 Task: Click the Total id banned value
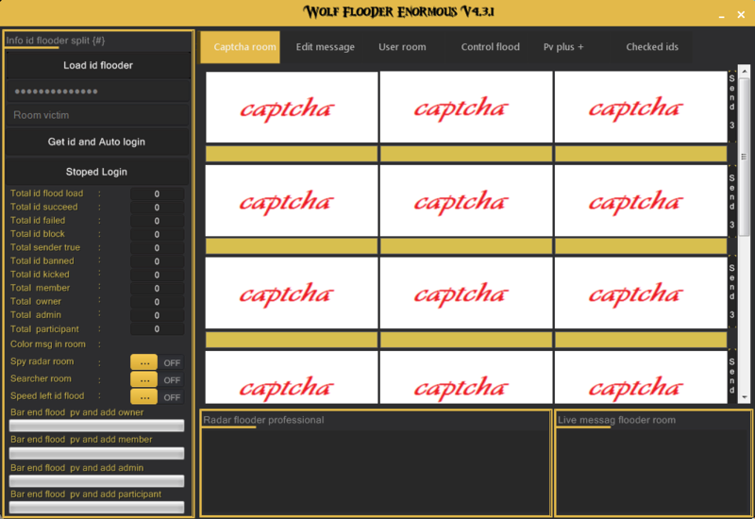click(x=157, y=261)
